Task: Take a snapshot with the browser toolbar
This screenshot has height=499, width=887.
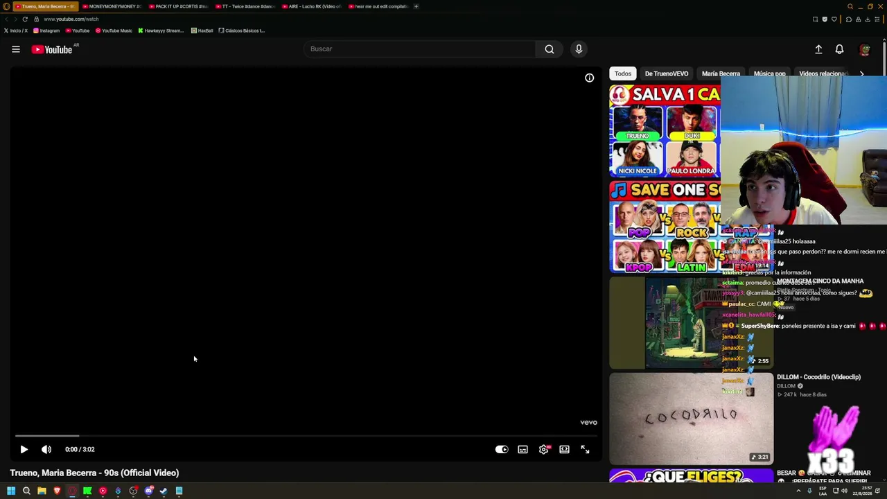Action: click(x=815, y=19)
